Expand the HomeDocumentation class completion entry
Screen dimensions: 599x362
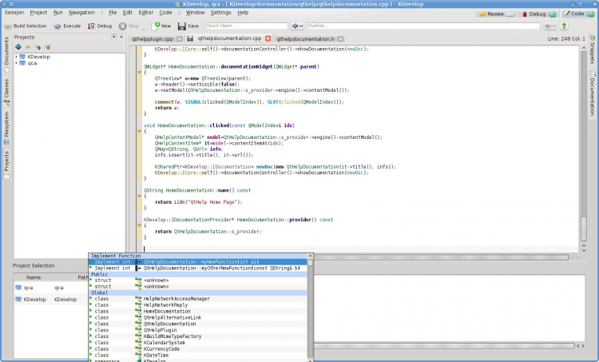tap(90, 311)
